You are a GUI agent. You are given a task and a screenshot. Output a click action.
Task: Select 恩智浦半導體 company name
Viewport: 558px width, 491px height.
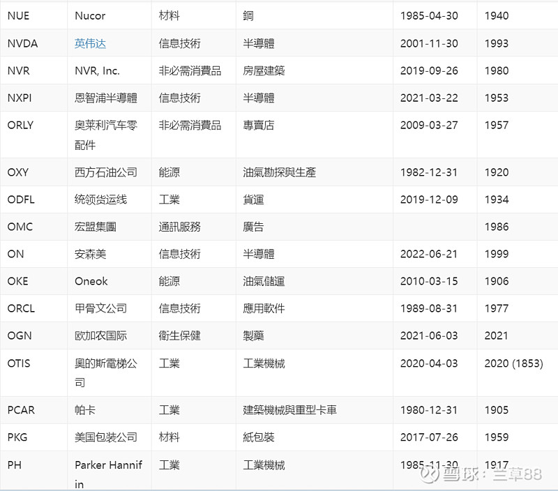point(106,98)
